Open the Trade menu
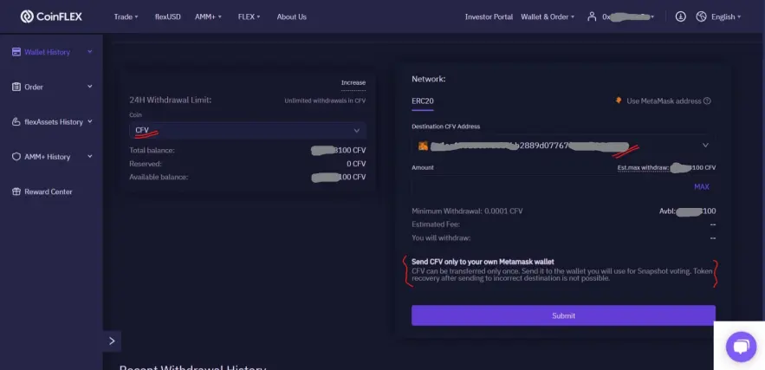 (x=126, y=16)
